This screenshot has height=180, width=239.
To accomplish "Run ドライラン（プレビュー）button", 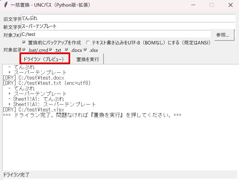I will coord(44,59).
